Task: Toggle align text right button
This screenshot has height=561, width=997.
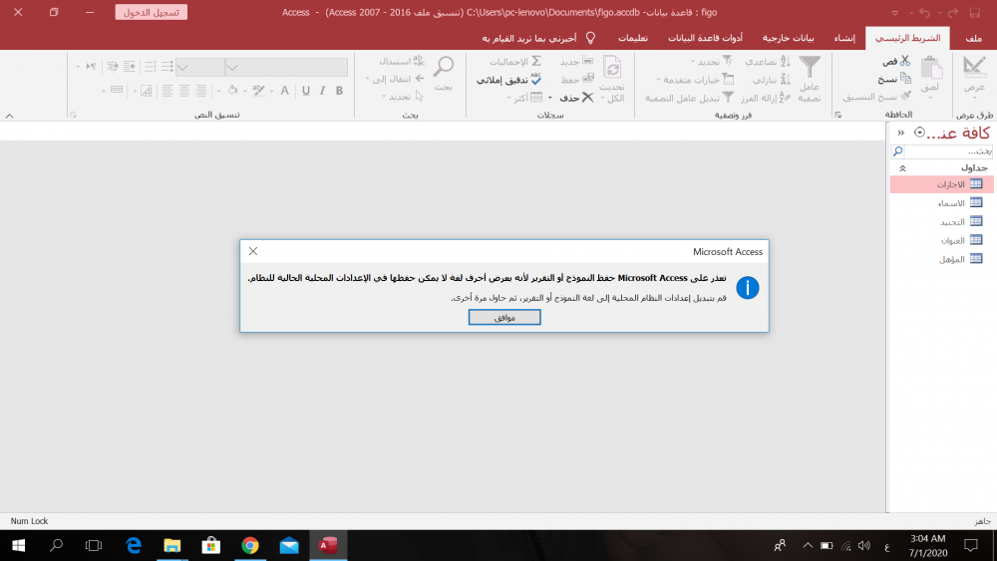Action: 201,91
